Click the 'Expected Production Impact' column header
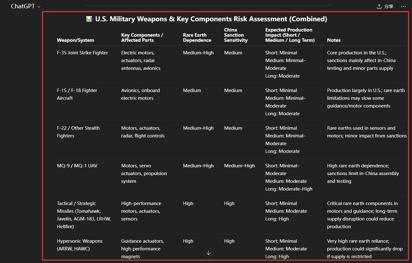This screenshot has width=412, height=263. [290, 35]
